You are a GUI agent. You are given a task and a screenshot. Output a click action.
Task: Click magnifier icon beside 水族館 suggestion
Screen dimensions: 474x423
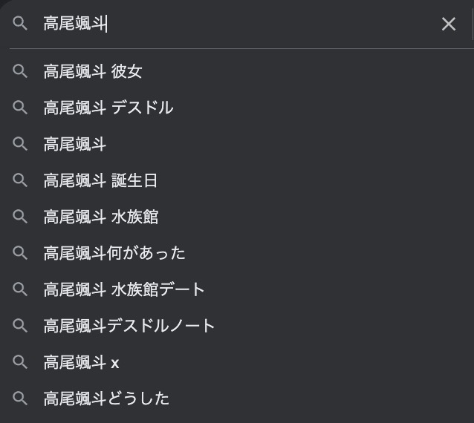pos(20,217)
